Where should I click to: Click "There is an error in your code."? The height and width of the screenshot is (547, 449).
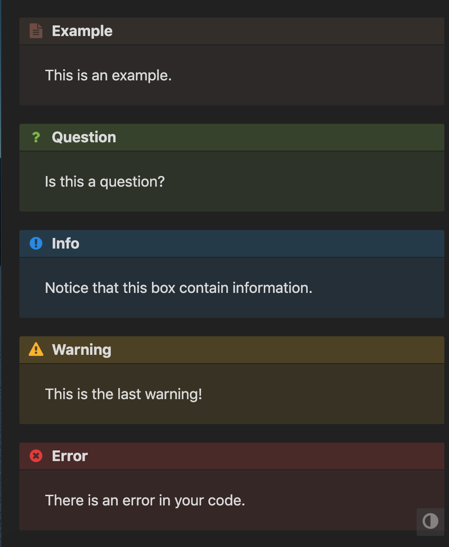tap(145, 501)
